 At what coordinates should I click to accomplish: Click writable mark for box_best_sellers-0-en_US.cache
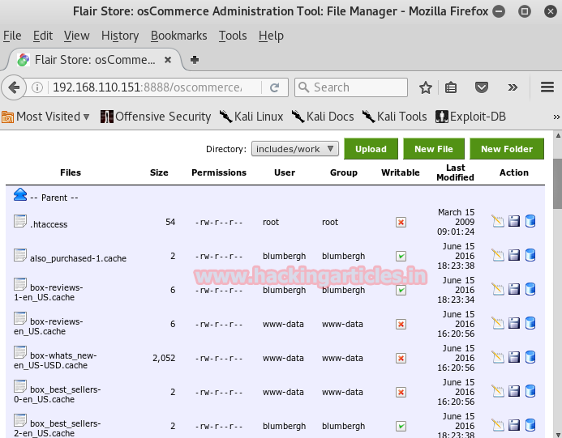coord(401,392)
